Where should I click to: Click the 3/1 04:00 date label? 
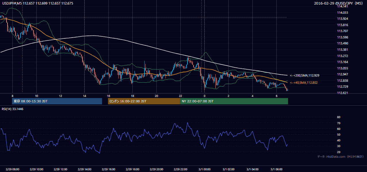click(252, 169)
